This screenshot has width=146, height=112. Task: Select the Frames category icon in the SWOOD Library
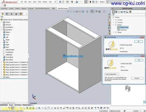[x=113, y=12]
